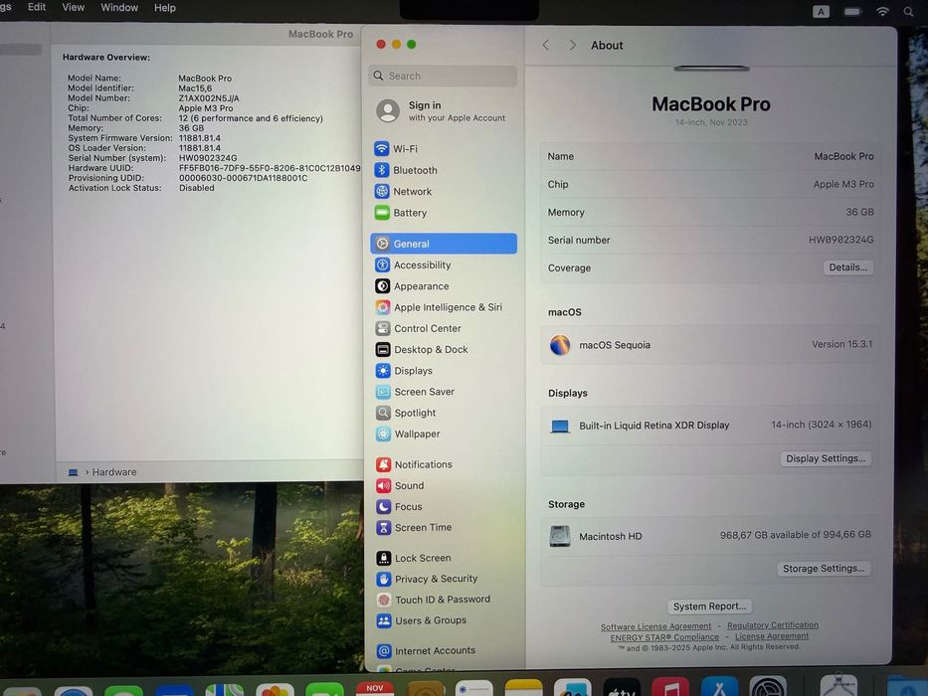Open the Window menu

tap(119, 8)
